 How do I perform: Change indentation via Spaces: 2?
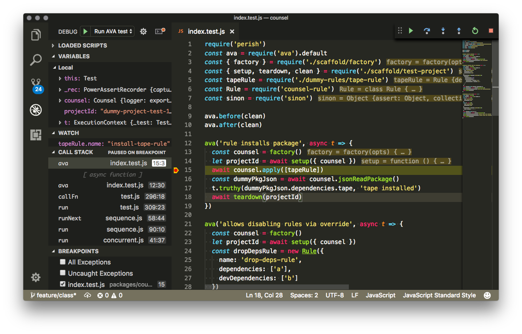point(304,295)
